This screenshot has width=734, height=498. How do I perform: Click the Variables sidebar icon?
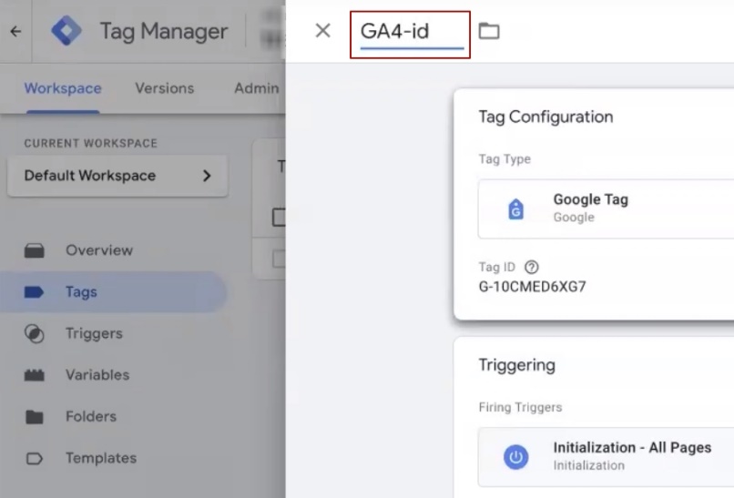click(35, 375)
